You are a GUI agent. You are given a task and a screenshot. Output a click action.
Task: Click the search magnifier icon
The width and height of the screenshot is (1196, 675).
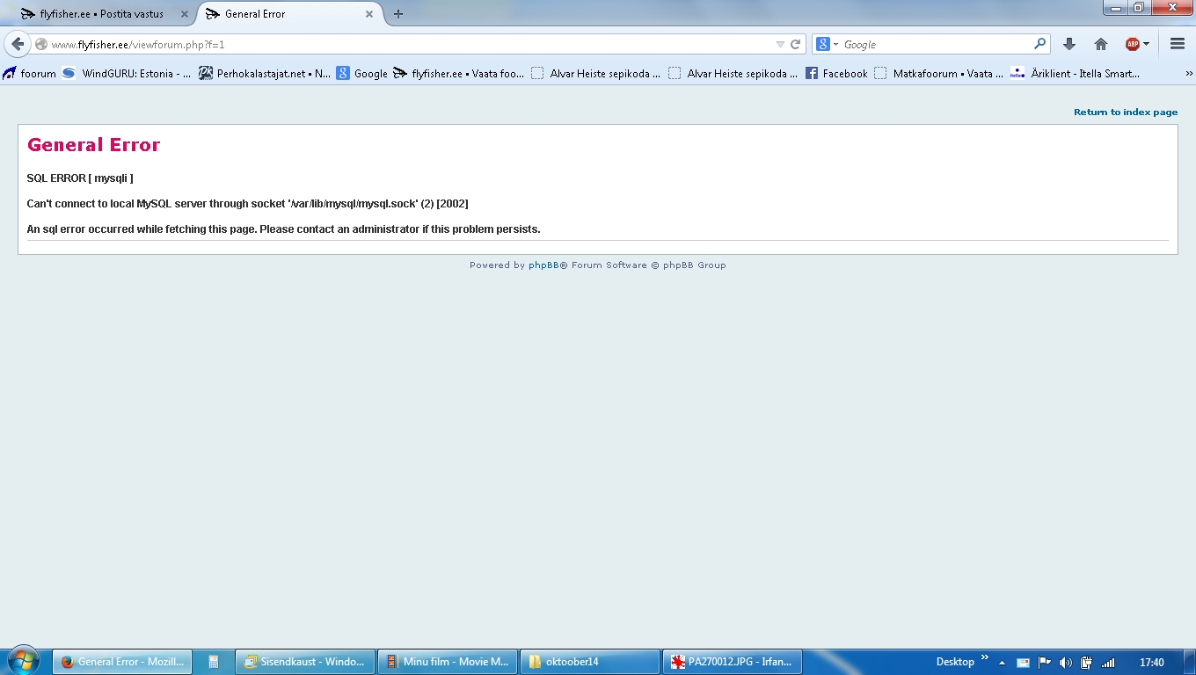[1040, 44]
